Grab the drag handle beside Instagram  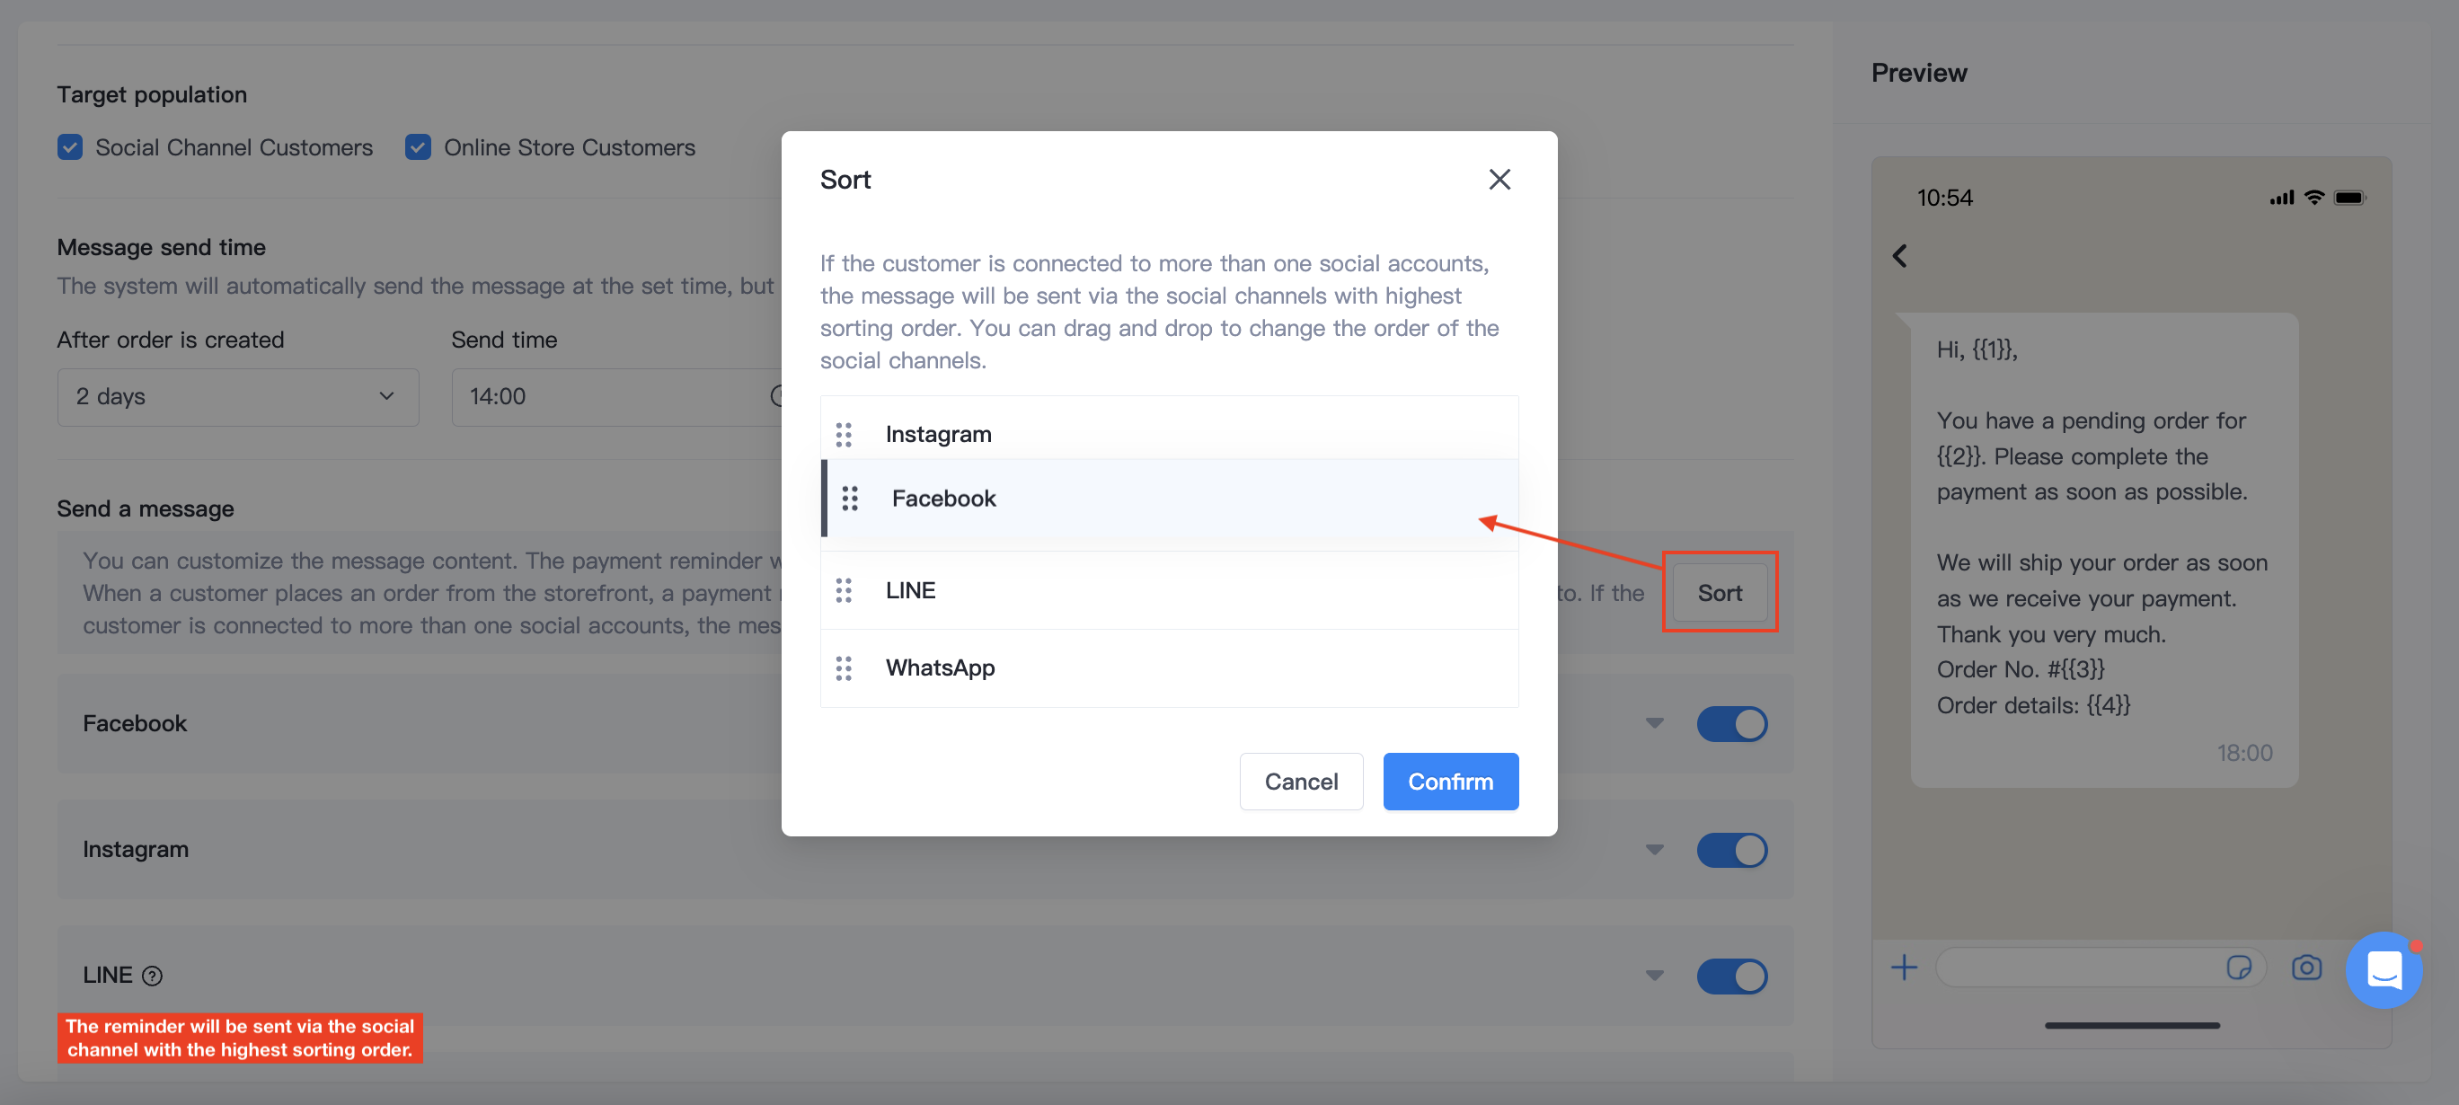coord(843,434)
